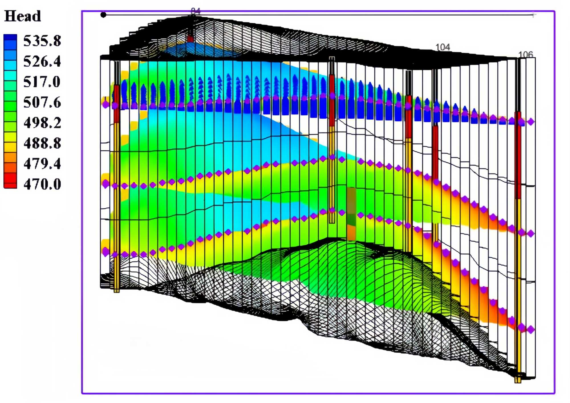
Task: Click the partially hidden well label at top
Action: tap(196, 11)
